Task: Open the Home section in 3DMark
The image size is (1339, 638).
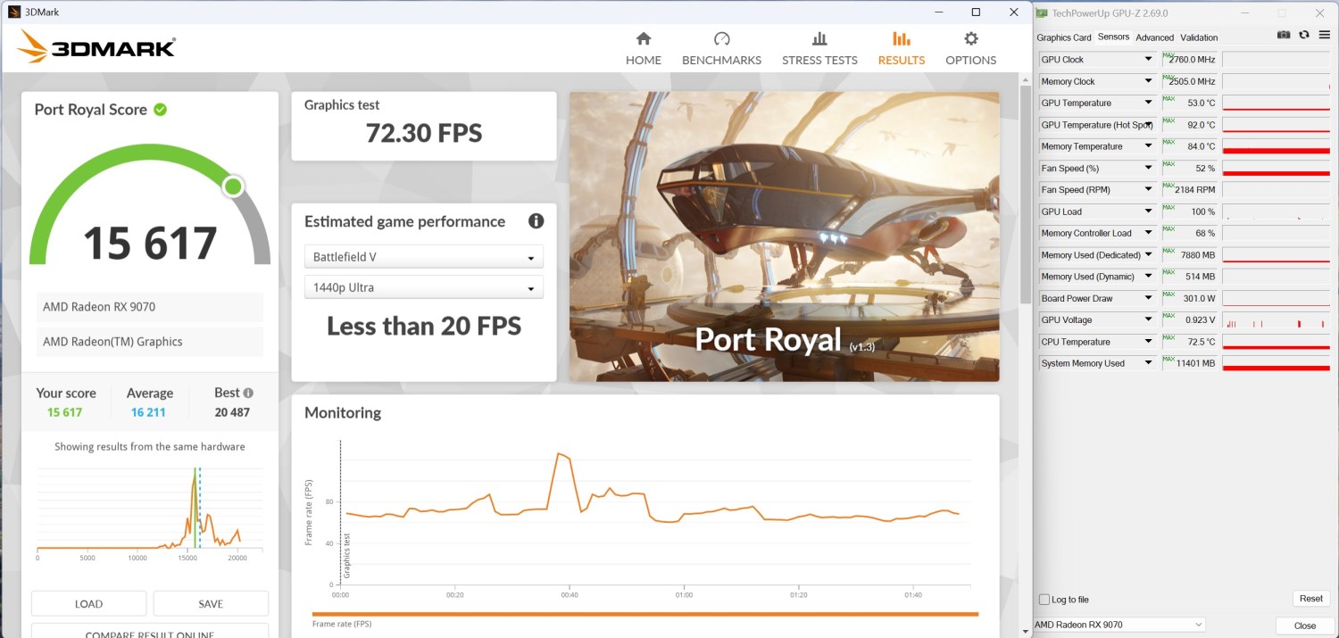Action: coord(644,49)
